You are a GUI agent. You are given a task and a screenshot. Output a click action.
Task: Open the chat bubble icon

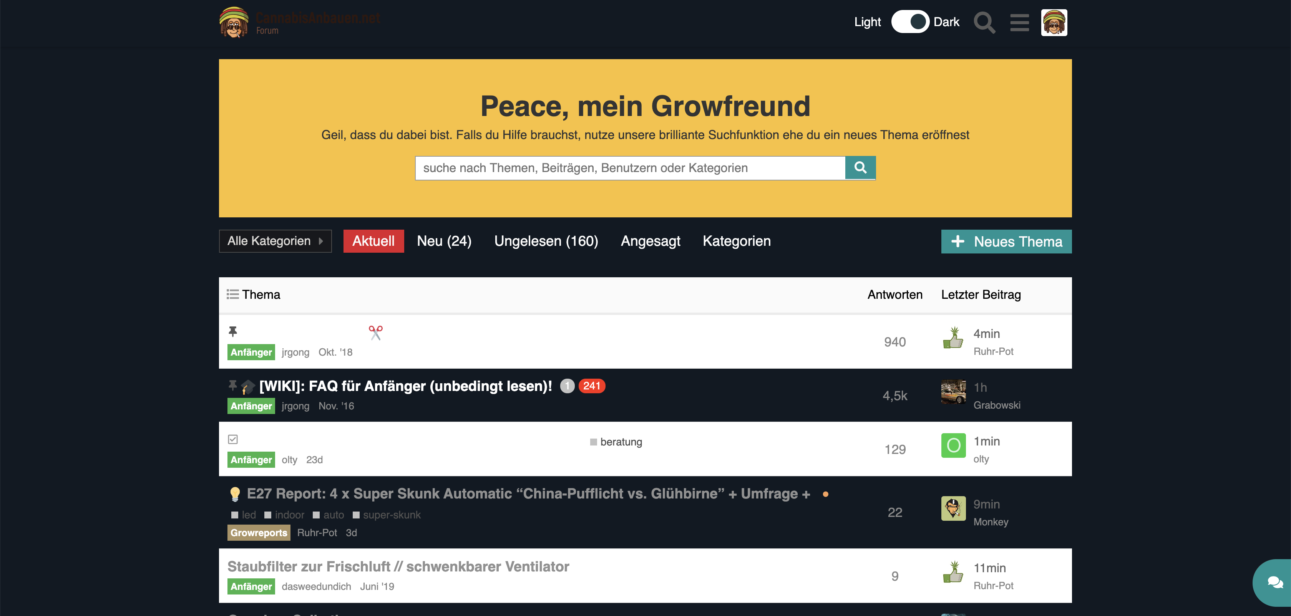click(1275, 583)
